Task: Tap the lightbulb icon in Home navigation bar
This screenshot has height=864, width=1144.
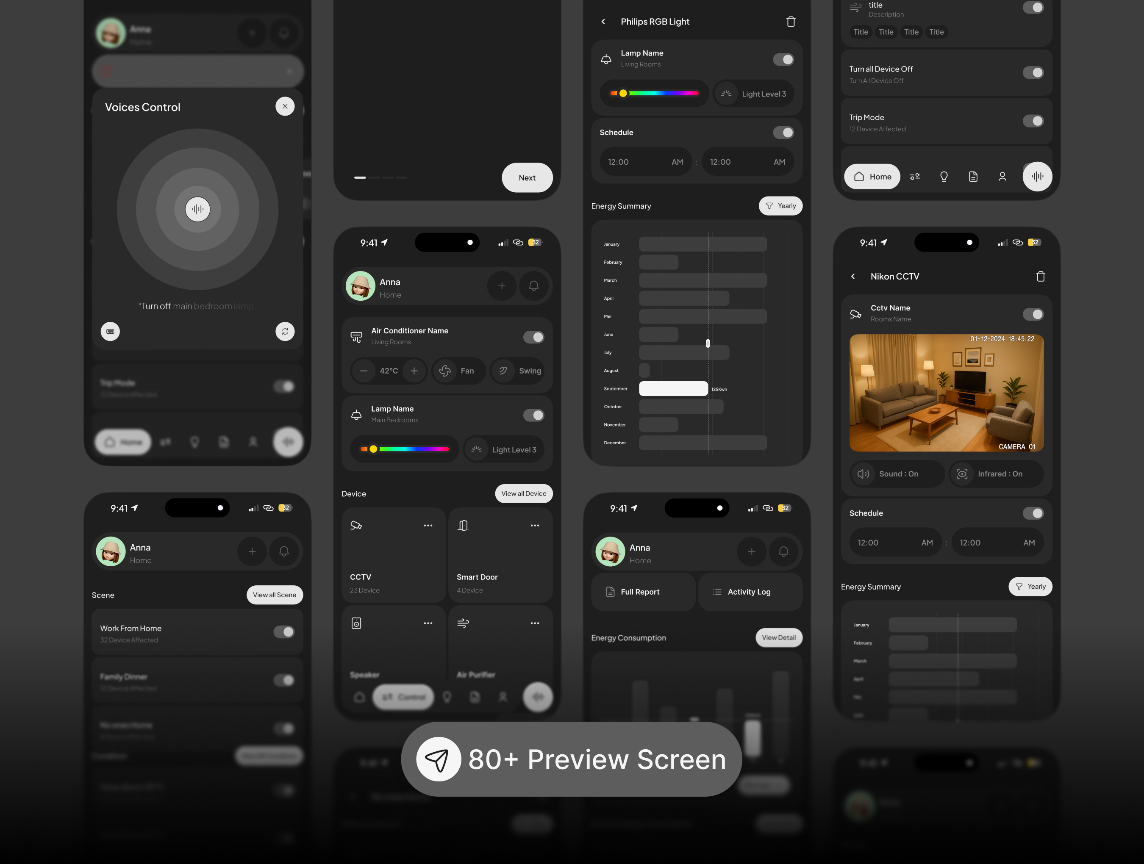Action: click(x=943, y=177)
